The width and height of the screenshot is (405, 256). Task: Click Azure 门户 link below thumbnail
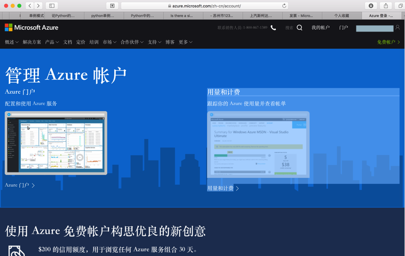(x=20, y=185)
